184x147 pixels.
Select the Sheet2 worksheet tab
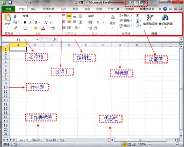coord(37,140)
